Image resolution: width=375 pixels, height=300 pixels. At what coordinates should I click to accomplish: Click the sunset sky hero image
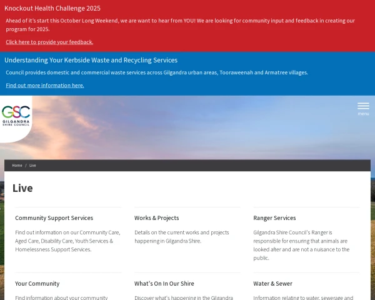(x=187, y=128)
